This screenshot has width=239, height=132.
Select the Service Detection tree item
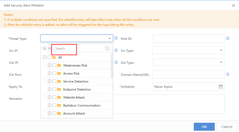(76, 81)
